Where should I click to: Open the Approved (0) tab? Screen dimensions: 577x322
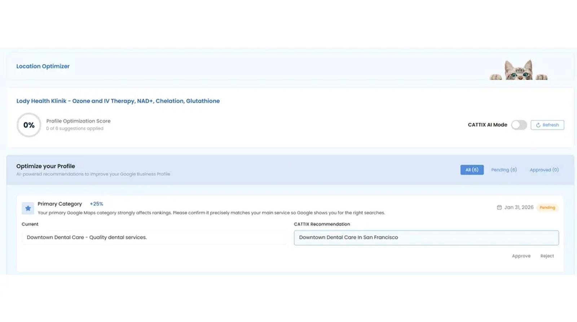544,170
